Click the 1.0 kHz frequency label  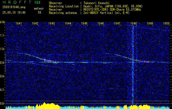point(2,49)
